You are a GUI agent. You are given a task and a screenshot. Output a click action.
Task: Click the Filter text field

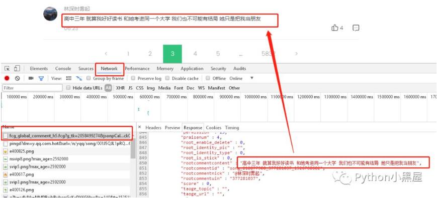(33, 88)
